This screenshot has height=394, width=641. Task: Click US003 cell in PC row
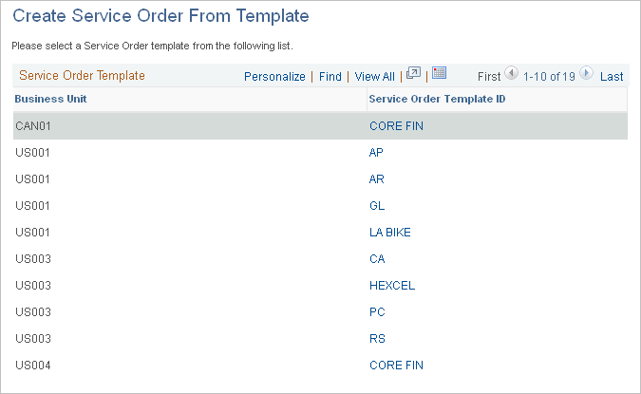click(33, 311)
